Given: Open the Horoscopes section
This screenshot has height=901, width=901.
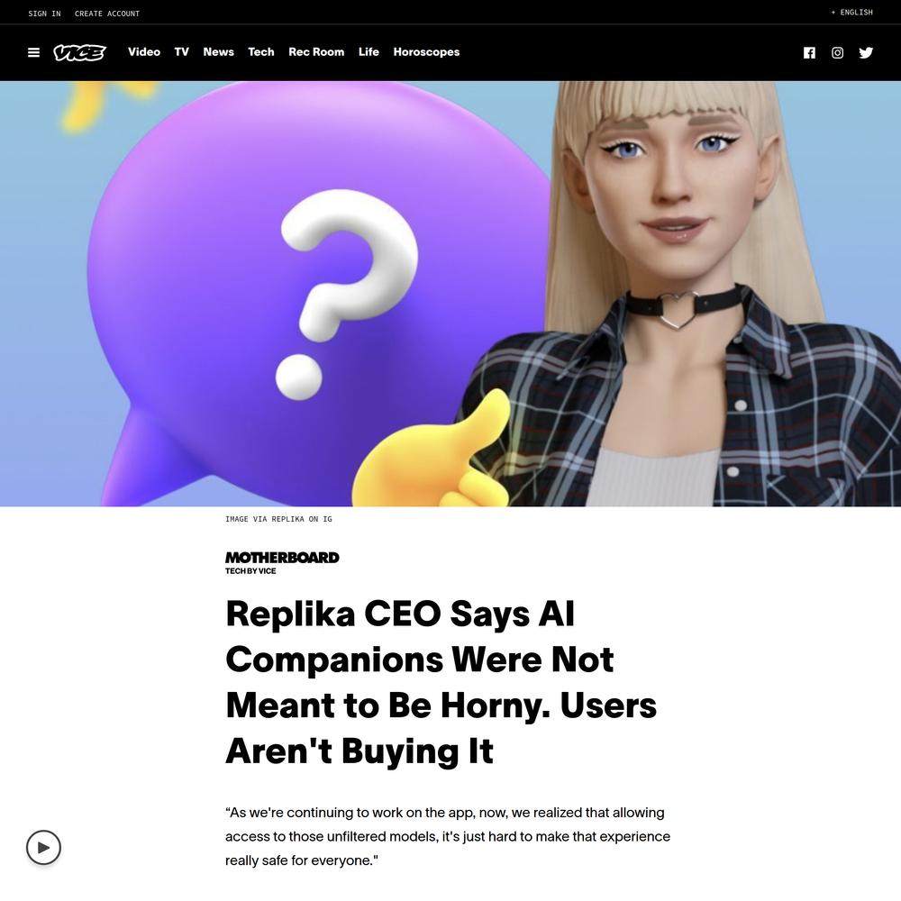Looking at the screenshot, I should [426, 51].
